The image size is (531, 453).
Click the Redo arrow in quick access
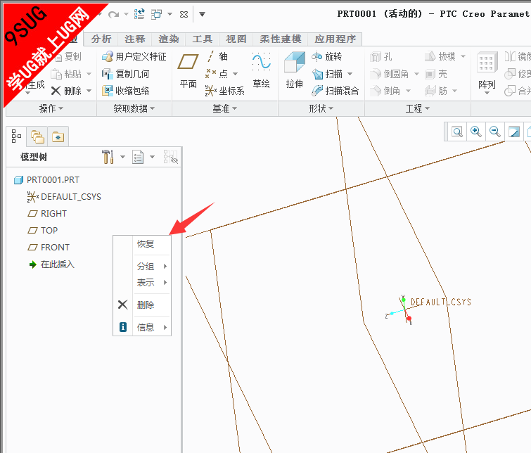(x=113, y=14)
